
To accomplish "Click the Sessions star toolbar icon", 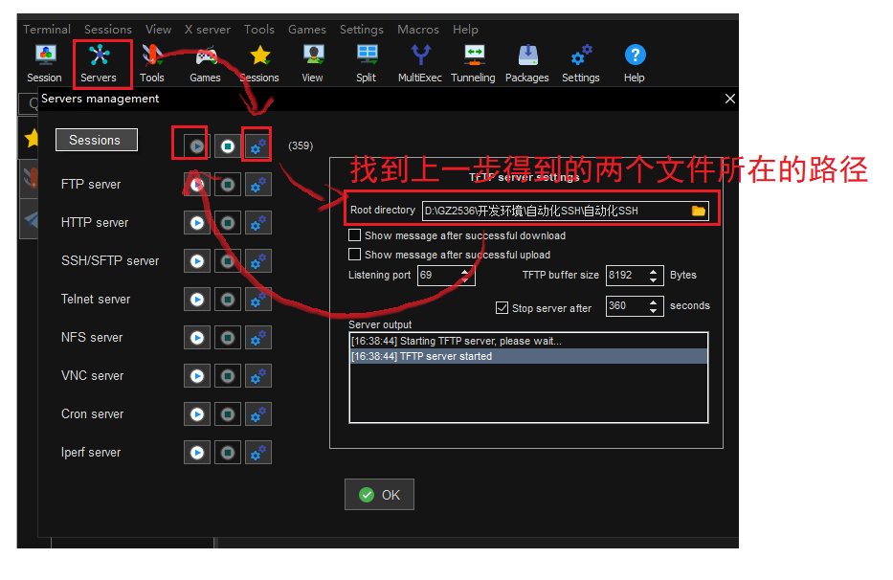I will [259, 64].
